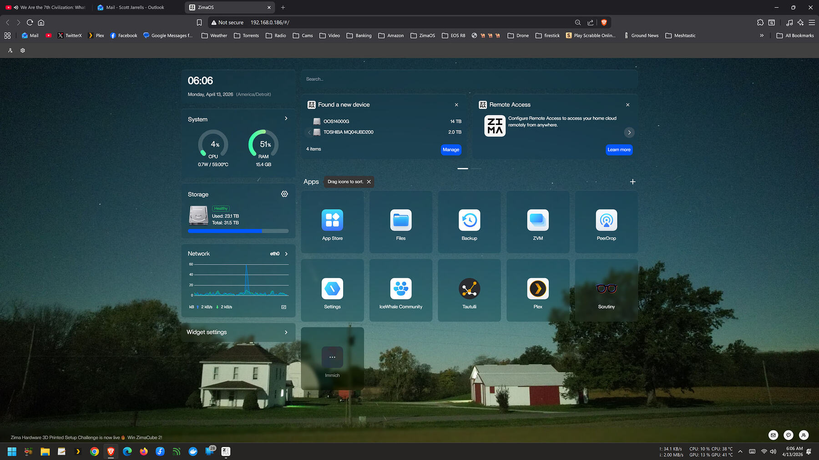Open the App Store app
Viewport: 819px width, 460px height.
tap(332, 222)
